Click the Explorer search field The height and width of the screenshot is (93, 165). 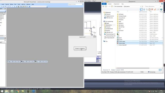[153, 6]
